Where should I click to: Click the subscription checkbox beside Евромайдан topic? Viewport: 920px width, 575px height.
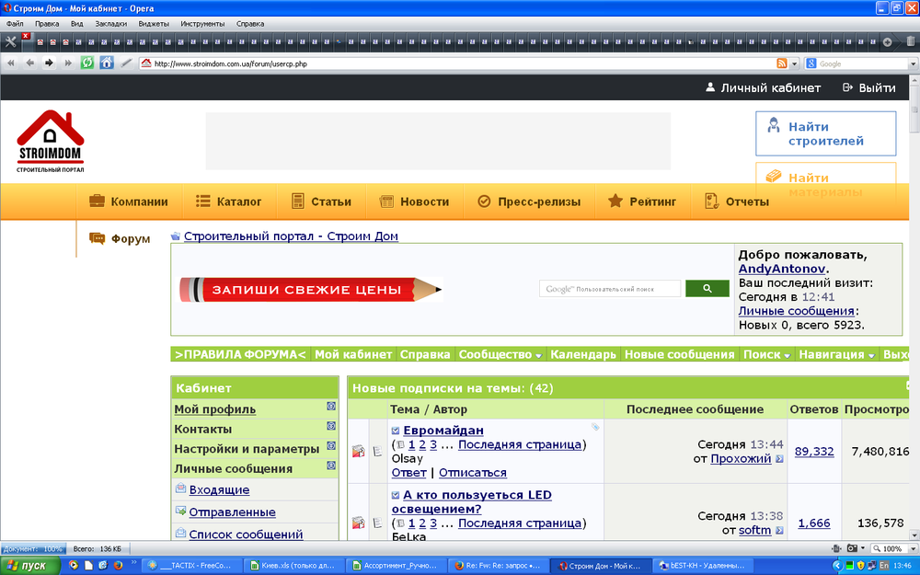[x=396, y=430]
